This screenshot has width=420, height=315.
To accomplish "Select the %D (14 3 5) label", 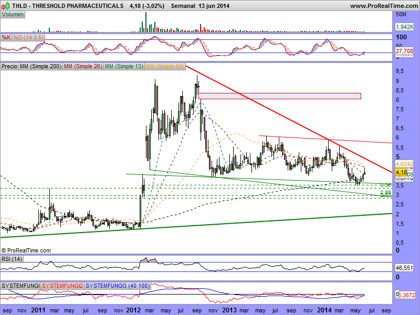I will point(28,37).
